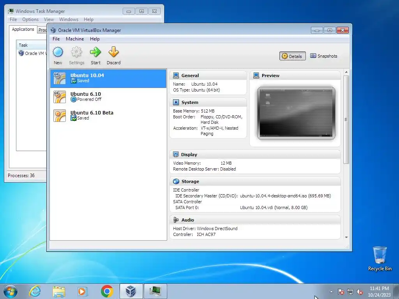Click the Video Memory 12 MB value
This screenshot has width=399, height=299.
(x=226, y=163)
